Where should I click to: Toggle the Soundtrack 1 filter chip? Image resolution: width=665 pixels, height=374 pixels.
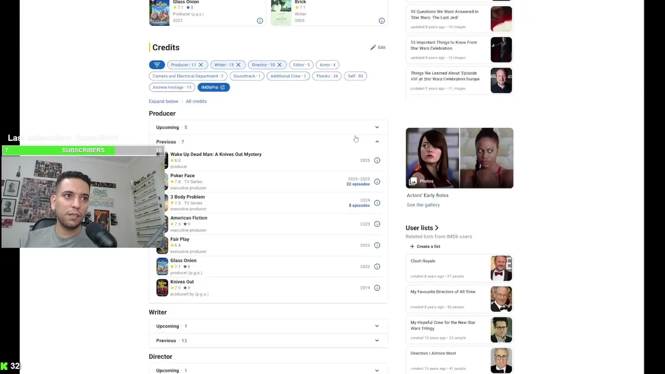tap(247, 76)
